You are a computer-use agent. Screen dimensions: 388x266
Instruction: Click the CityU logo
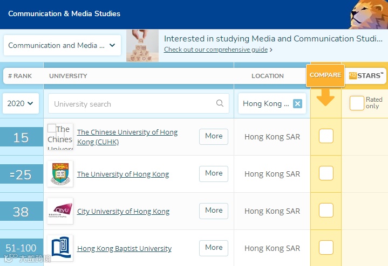coord(60,211)
